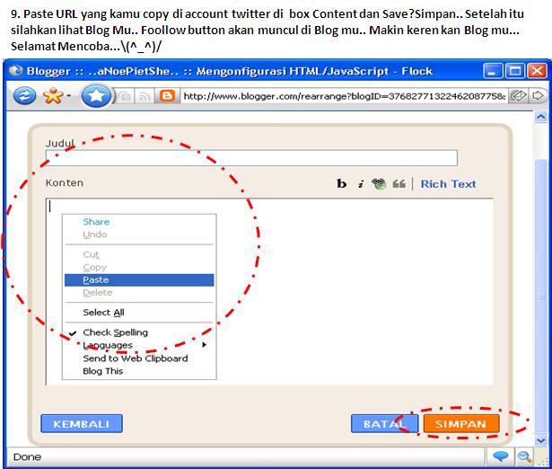Apply italic formatting in Konten toolbar
The width and height of the screenshot is (552, 469).
[x=361, y=184]
